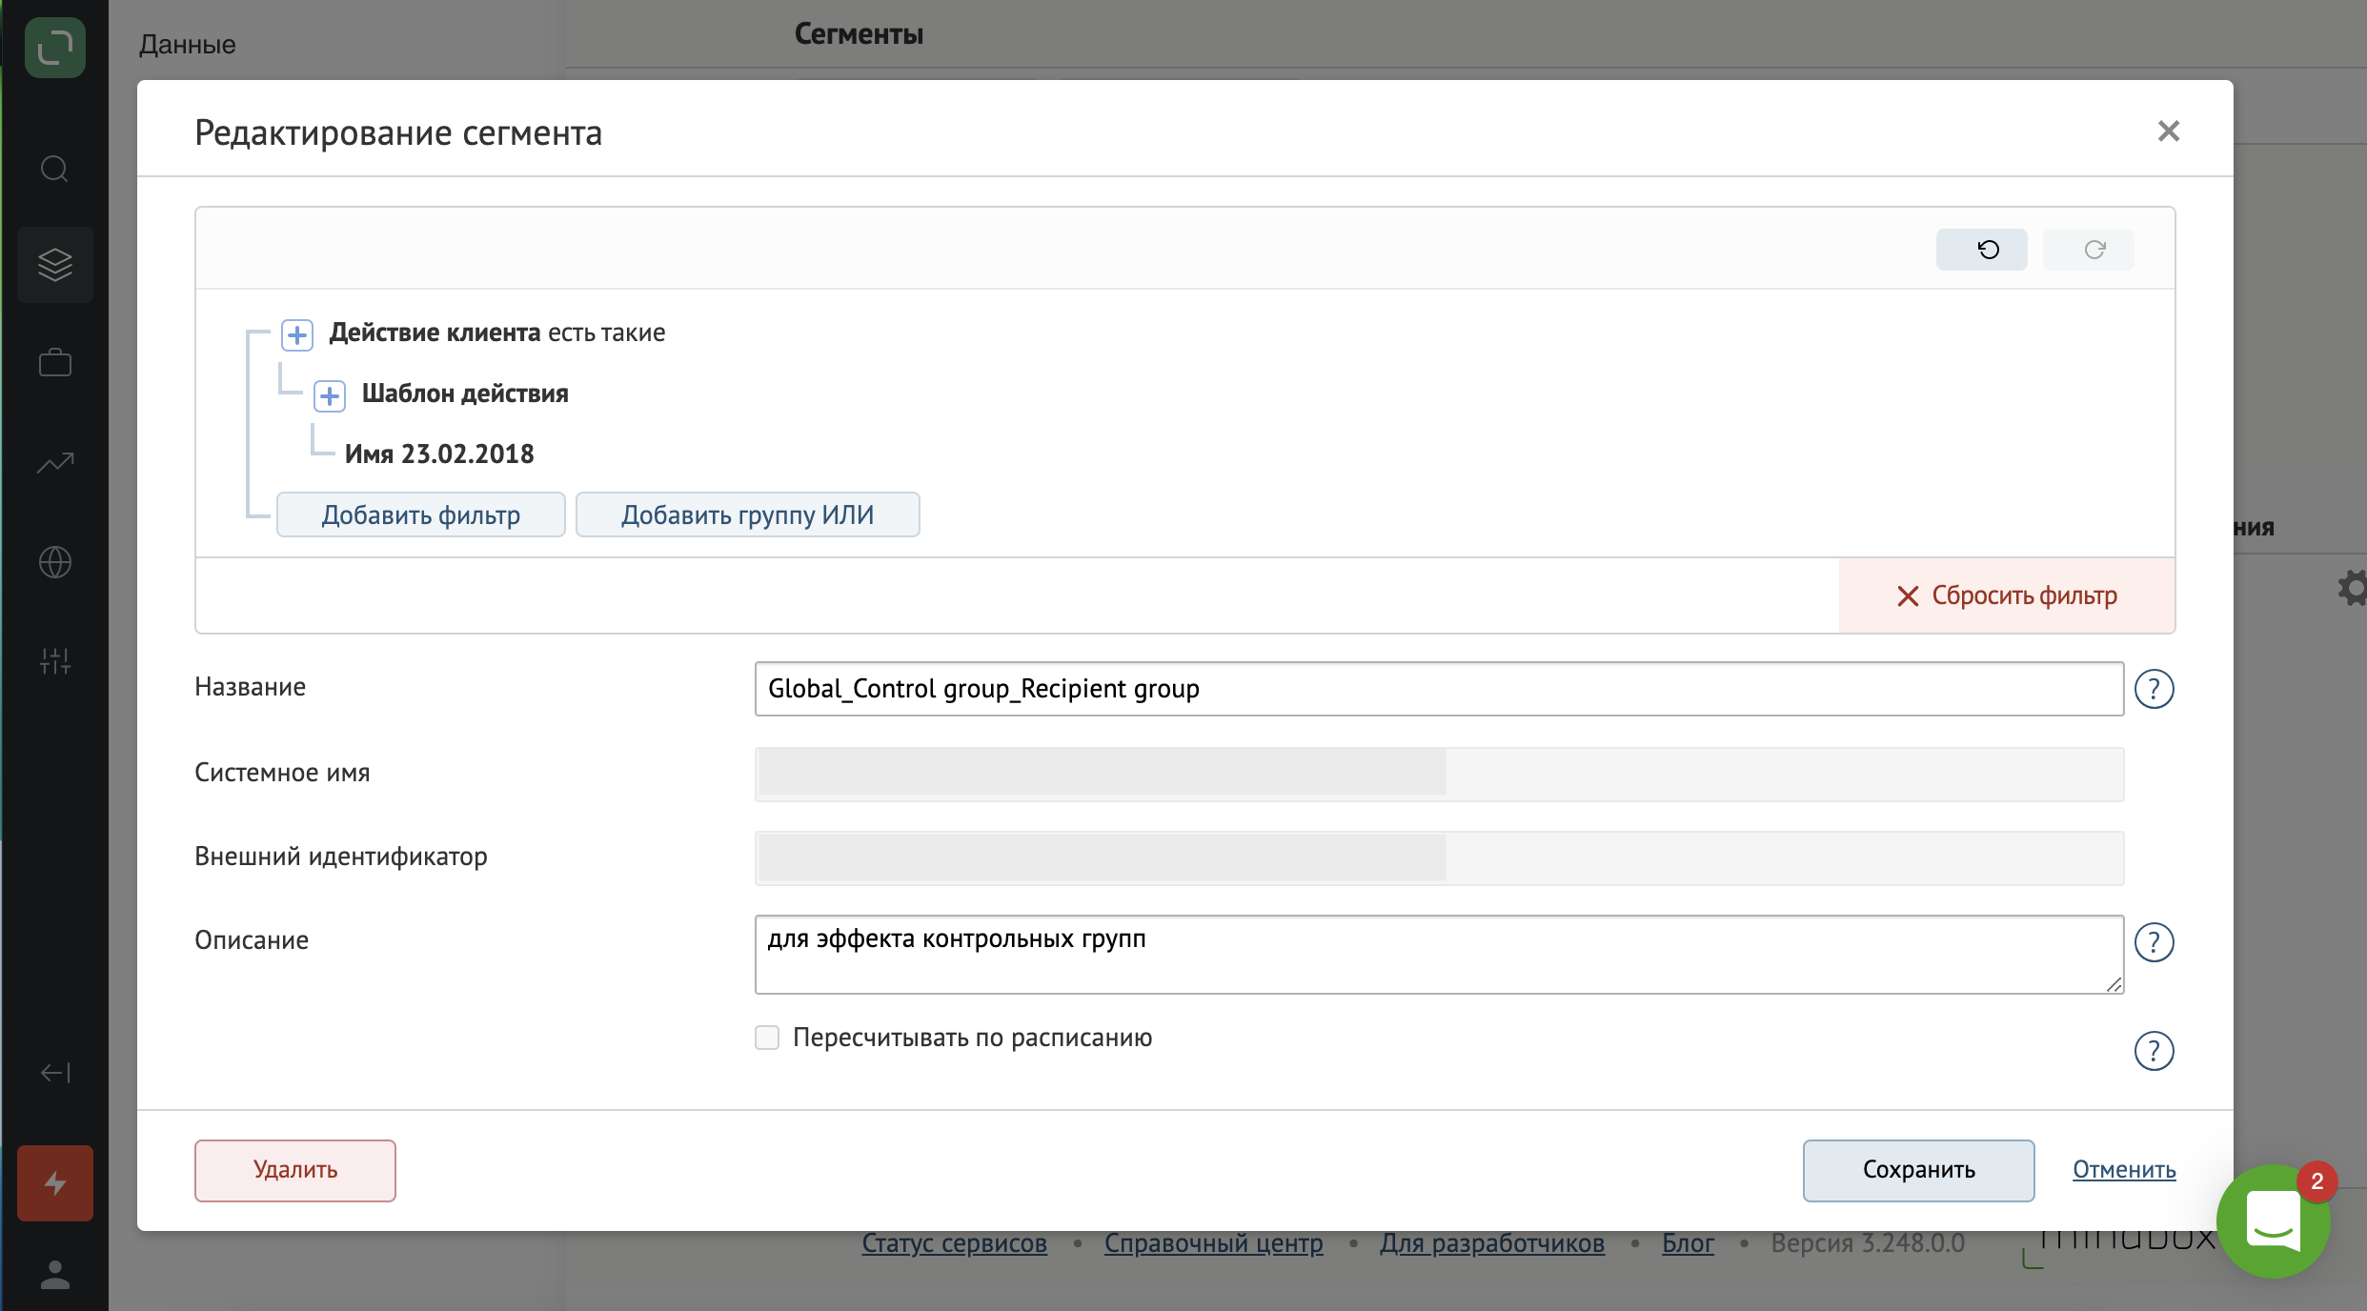This screenshot has height=1311, width=2367.
Task: Select the Имя 23.02.2018 filter condition
Action: coord(439,454)
